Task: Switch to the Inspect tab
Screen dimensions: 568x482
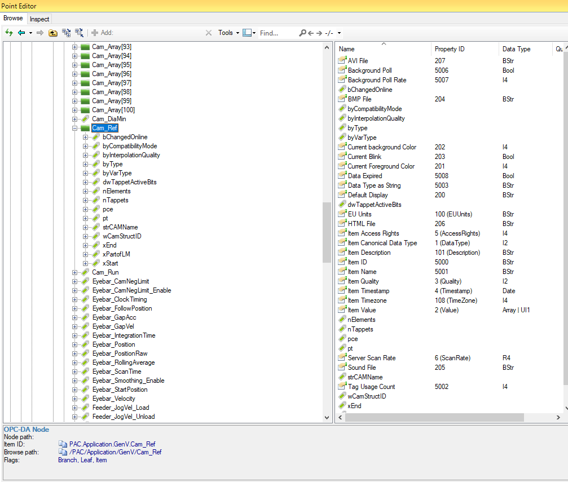Action: [39, 19]
